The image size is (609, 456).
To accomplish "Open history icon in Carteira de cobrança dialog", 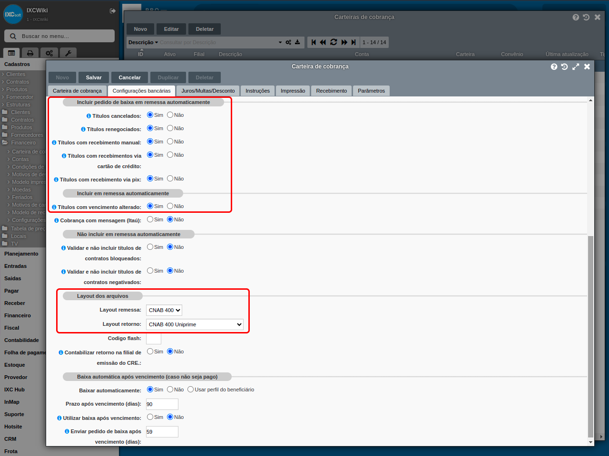I will click(x=564, y=66).
